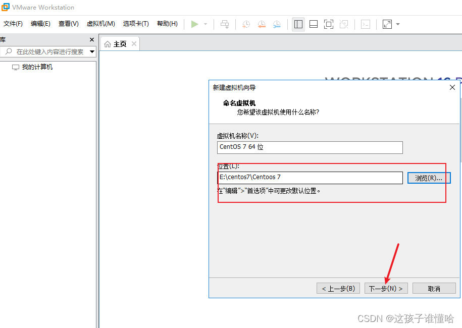The height and width of the screenshot is (328, 462).
Task: Expand the library search dropdown arrow
Action: (92, 52)
